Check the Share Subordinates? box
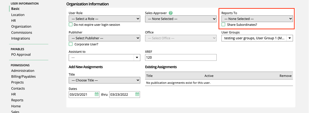 (223, 24)
